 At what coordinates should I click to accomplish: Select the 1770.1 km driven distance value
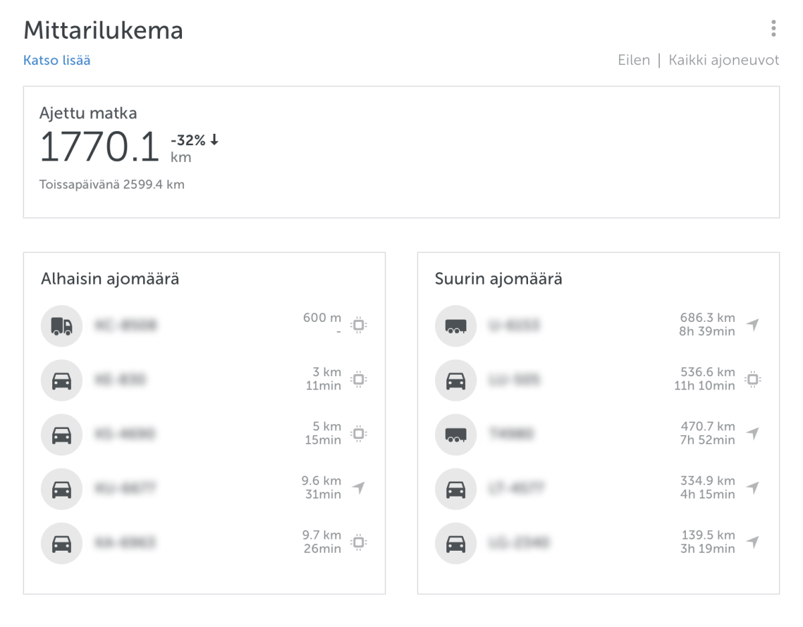[x=100, y=148]
